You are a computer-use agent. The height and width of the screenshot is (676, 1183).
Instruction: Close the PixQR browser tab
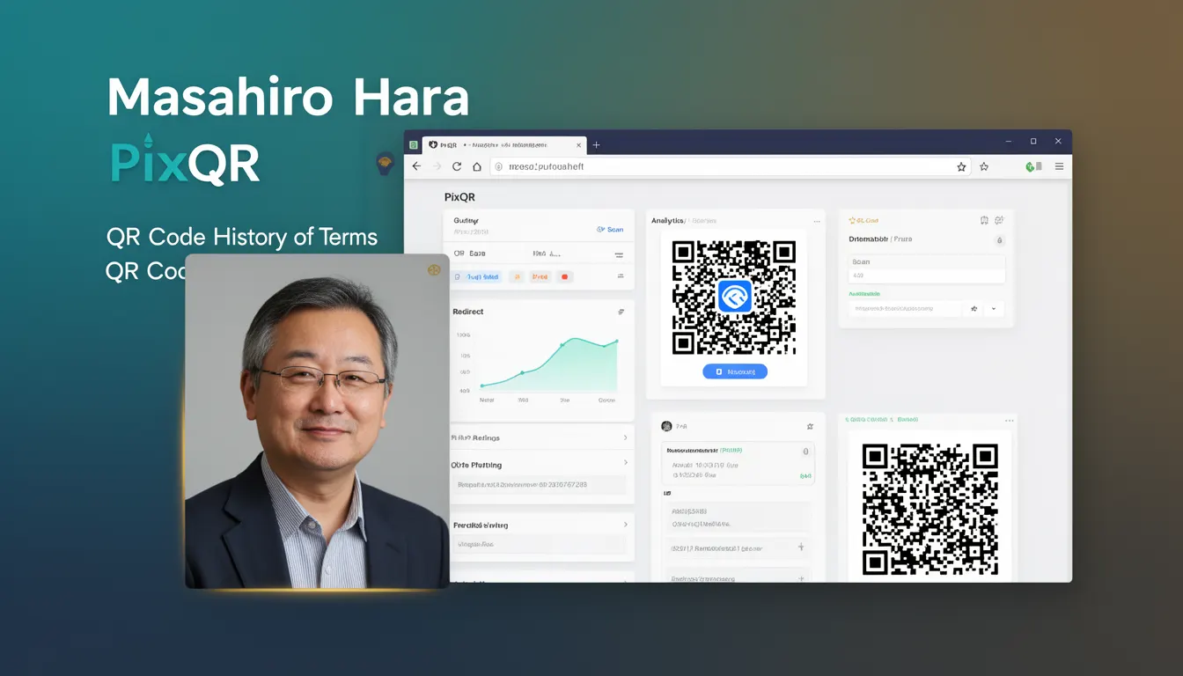tap(578, 144)
